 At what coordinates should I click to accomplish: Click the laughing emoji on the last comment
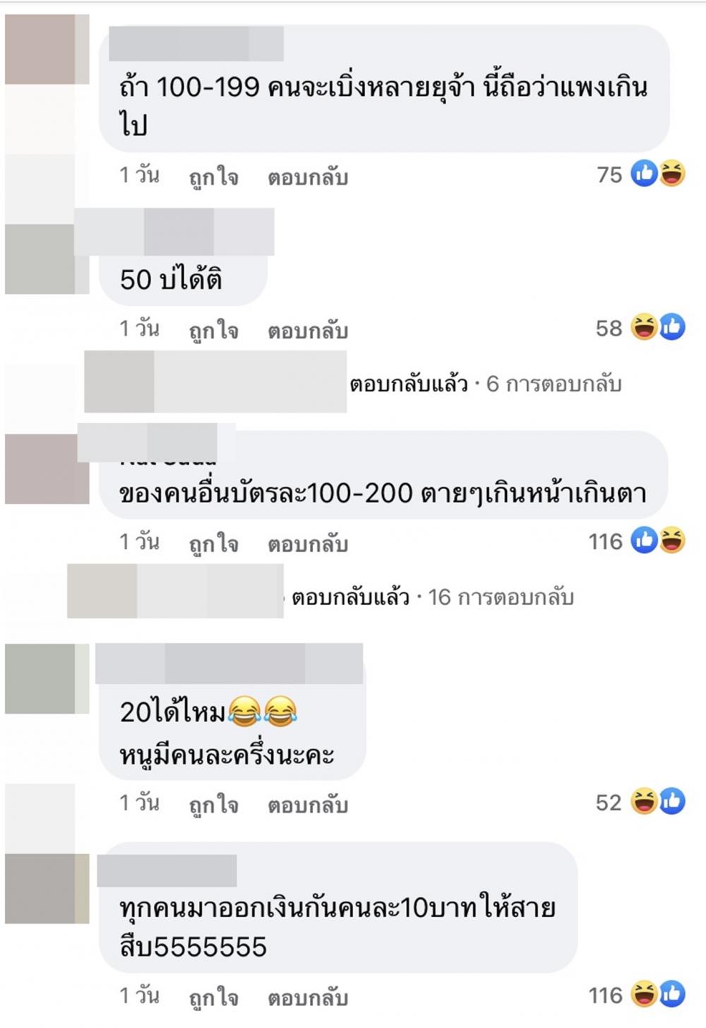(644, 994)
